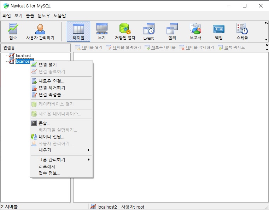The image size is (269, 210).
Task: Choose 데이타 전달... from the context menu
Action: coord(62,137)
